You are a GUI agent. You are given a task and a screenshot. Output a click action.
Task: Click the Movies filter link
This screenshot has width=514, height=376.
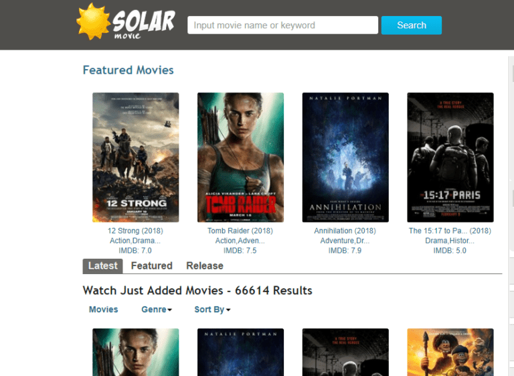pyautogui.click(x=104, y=310)
